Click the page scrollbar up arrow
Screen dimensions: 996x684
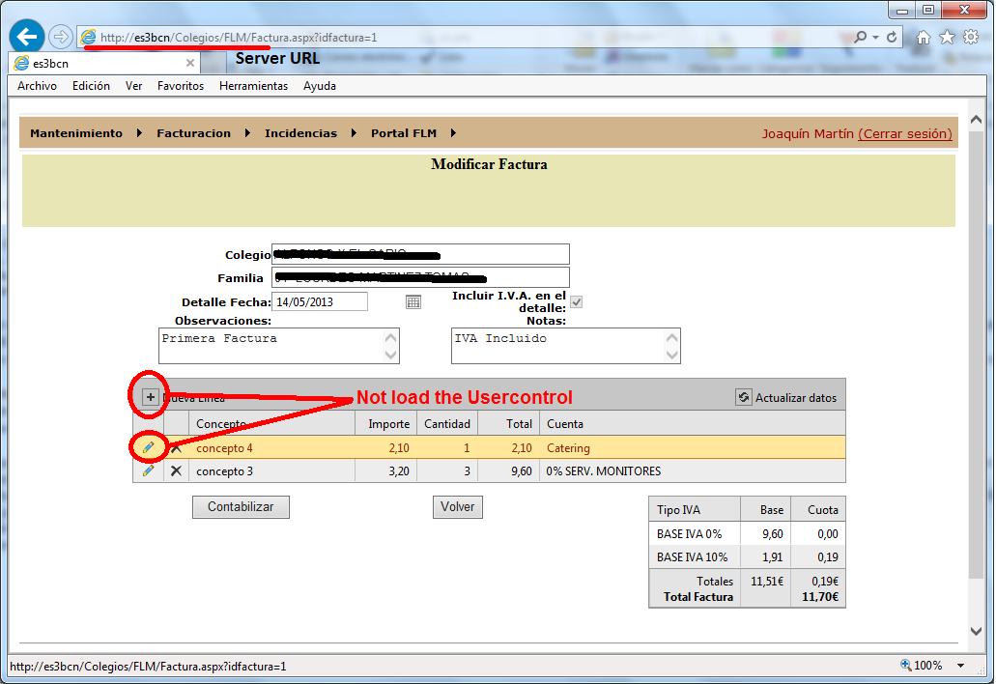coord(977,119)
